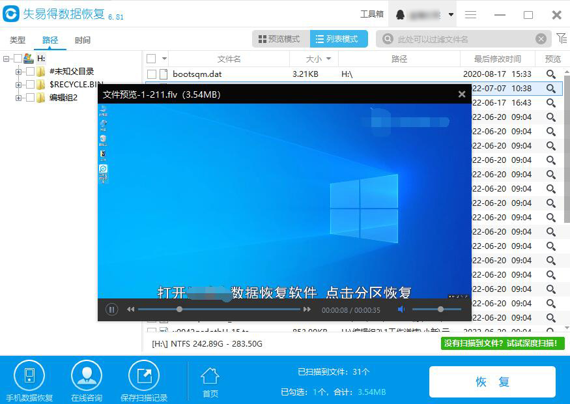
Task: Click the fast-forward button in preview player
Action: pyautogui.click(x=307, y=310)
